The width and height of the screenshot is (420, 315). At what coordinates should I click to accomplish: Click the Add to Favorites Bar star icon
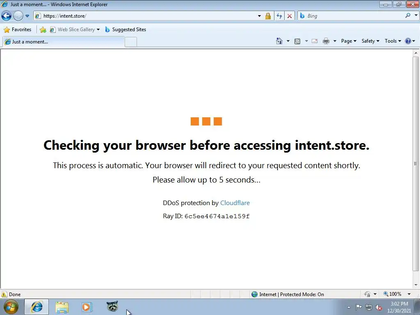(x=43, y=30)
